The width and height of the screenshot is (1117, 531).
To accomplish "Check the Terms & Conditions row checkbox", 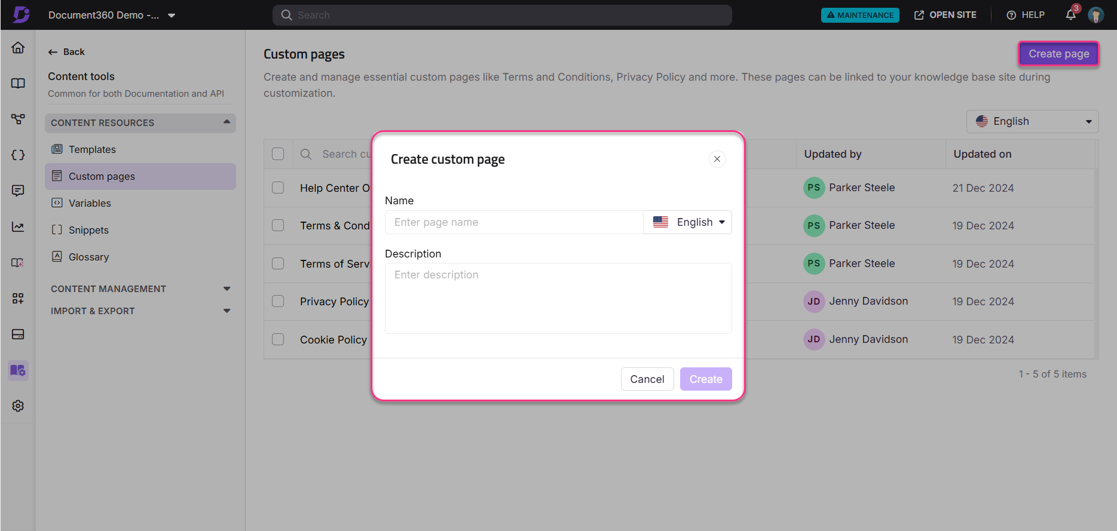I will tap(278, 225).
